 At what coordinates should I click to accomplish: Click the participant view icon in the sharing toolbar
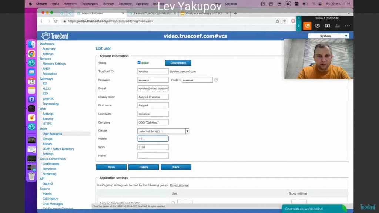click(x=327, y=26)
